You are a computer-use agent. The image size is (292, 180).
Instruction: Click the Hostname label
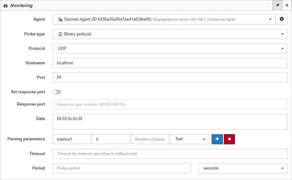35,63
